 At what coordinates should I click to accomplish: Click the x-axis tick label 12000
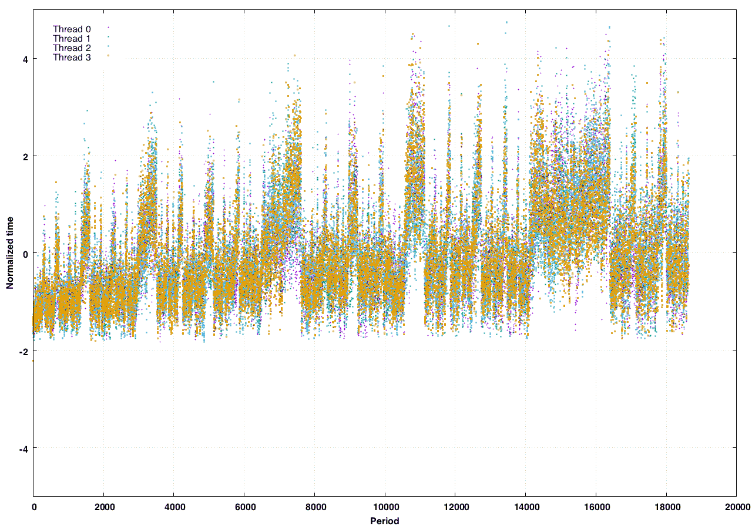[455, 507]
